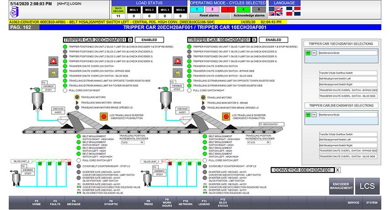Select red operating mode cycle 3
Image resolution: width=390 pixels, height=210 pixels.
228,10
